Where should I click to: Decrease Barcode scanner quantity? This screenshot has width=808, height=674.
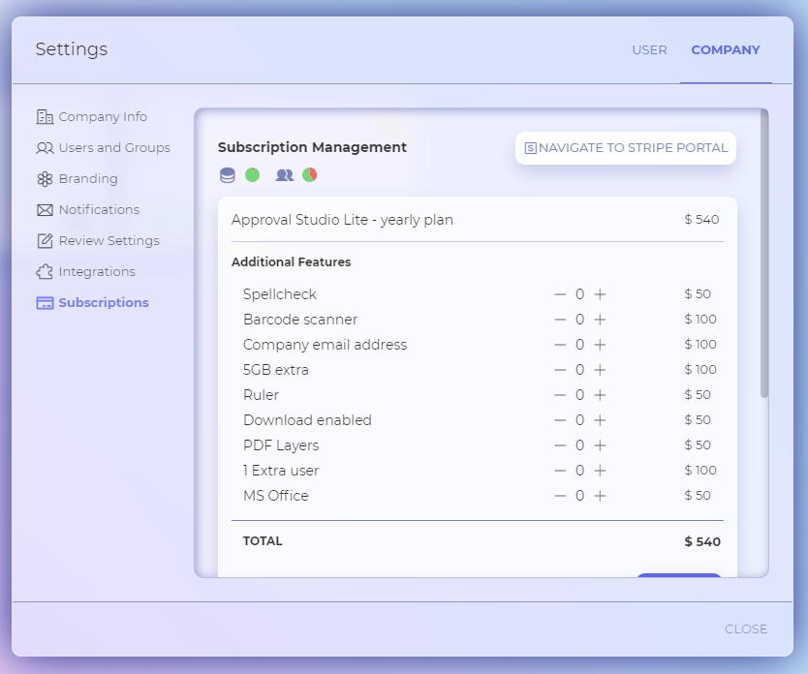coord(560,320)
